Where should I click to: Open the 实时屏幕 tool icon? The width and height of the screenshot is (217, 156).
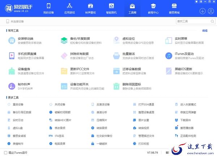[x=169, y=40]
